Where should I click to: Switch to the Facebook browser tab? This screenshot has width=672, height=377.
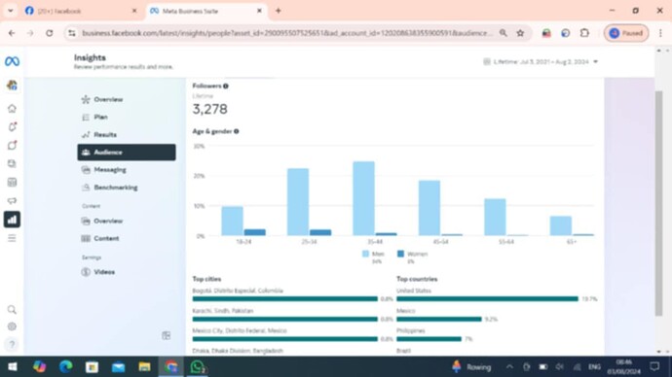click(80, 11)
